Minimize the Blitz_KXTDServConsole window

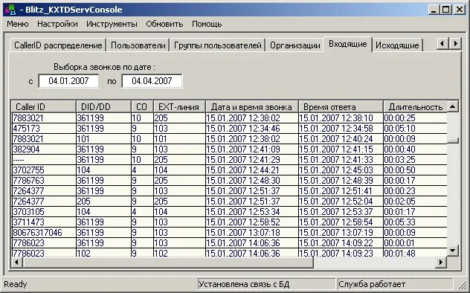click(x=433, y=10)
